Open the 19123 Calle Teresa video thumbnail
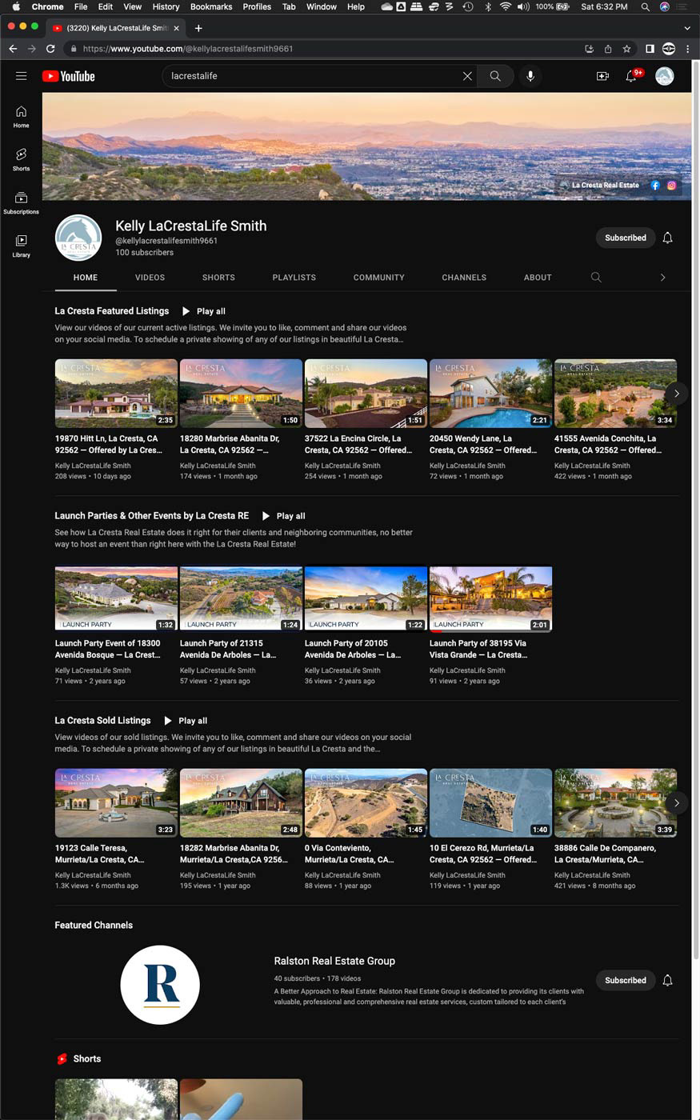 (116, 802)
